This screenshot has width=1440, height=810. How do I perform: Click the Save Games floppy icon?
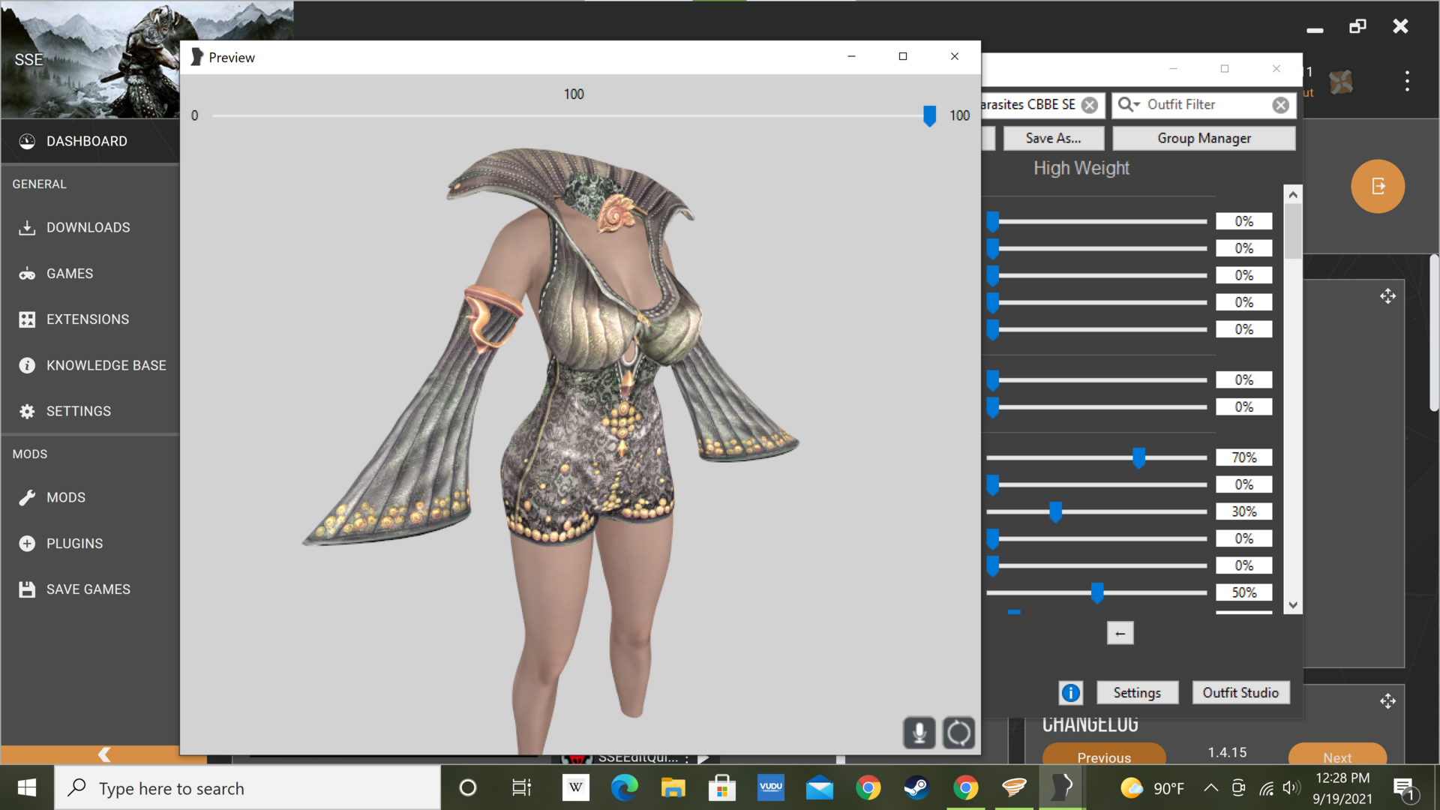[x=27, y=589]
